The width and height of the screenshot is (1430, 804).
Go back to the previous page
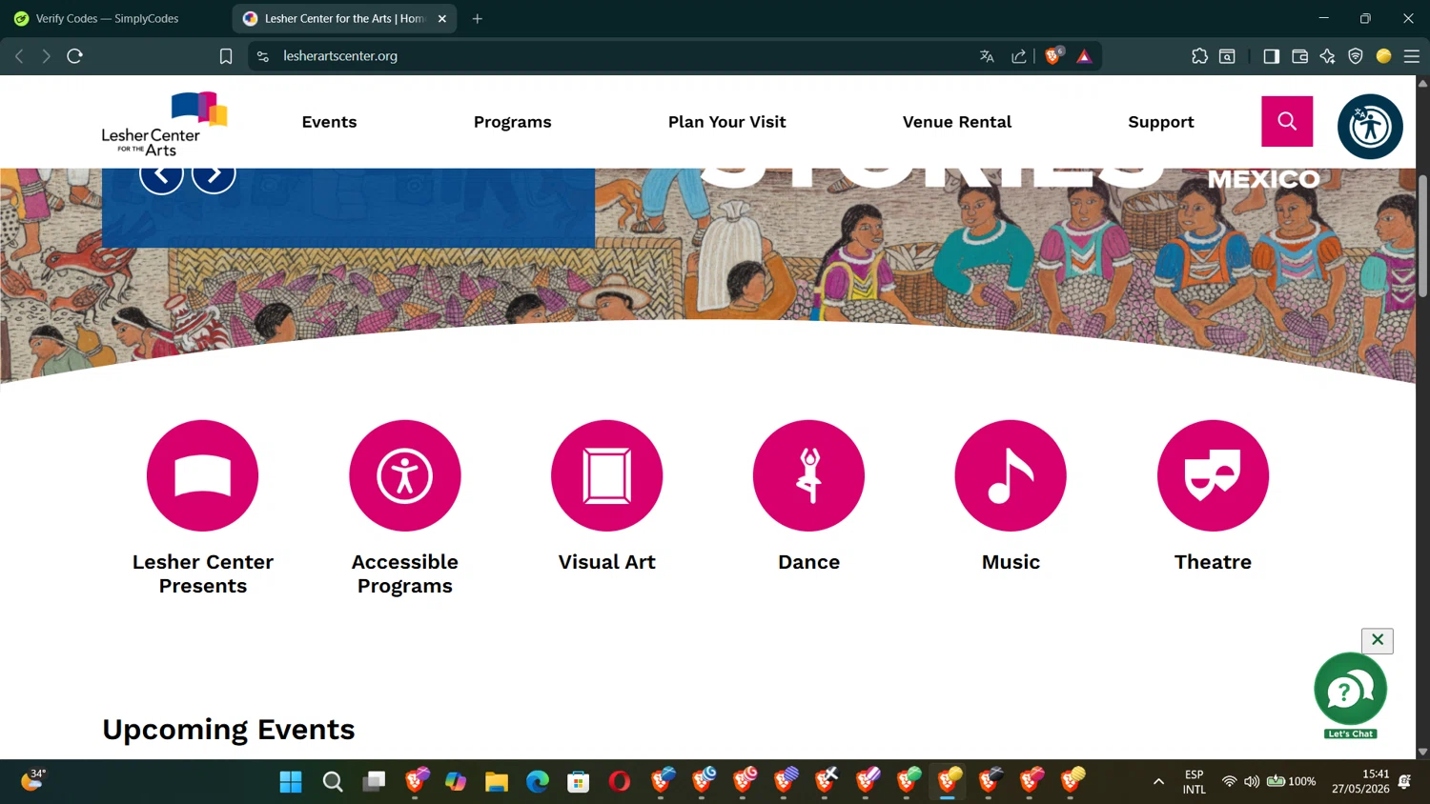pyautogui.click(x=19, y=56)
